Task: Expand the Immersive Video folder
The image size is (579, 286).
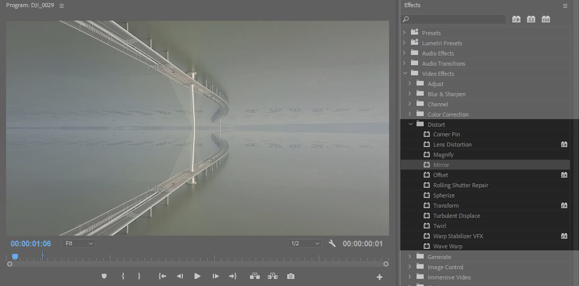Action: click(409, 277)
